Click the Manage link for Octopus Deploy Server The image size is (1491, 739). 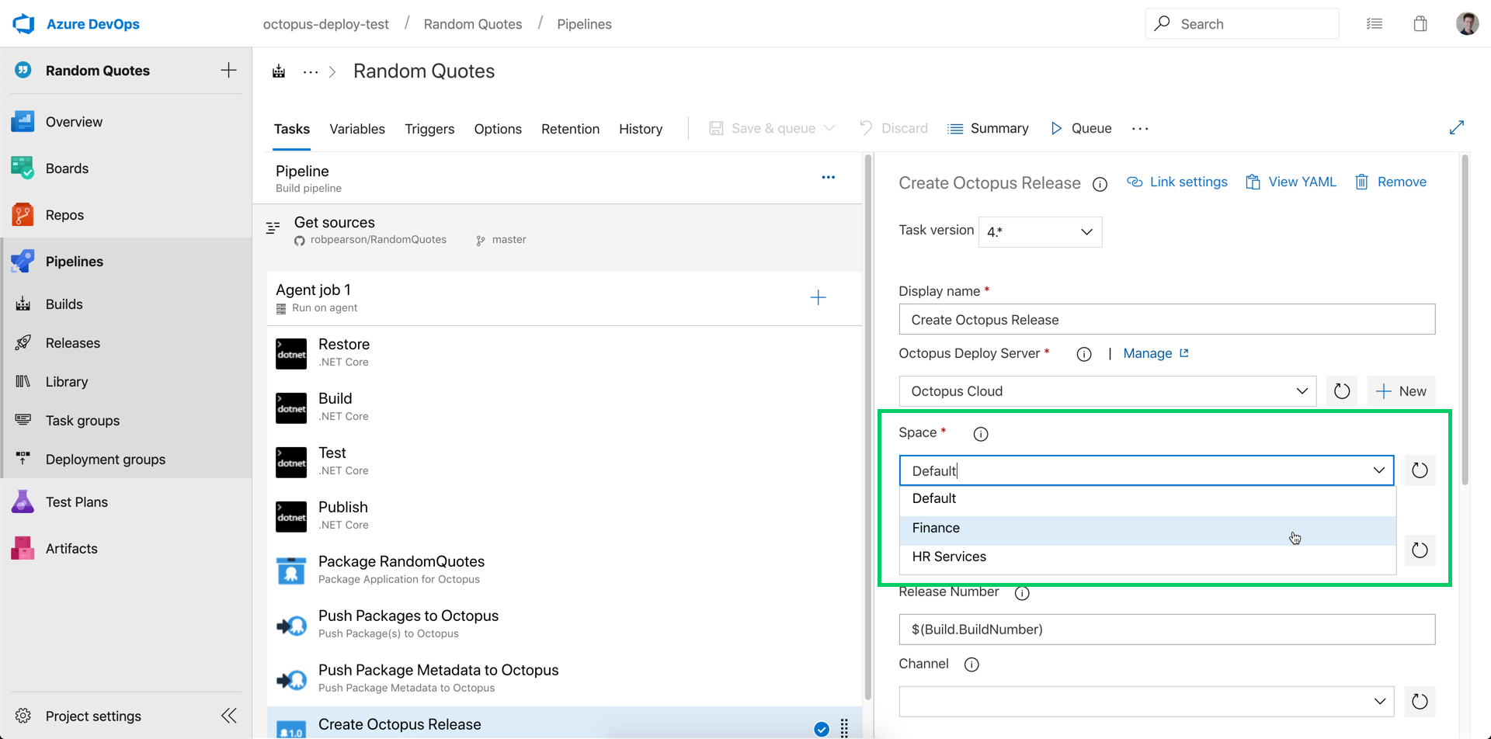tap(1147, 353)
